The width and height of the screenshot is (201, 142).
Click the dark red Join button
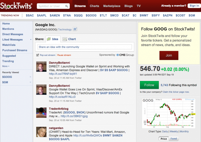pos(169,55)
